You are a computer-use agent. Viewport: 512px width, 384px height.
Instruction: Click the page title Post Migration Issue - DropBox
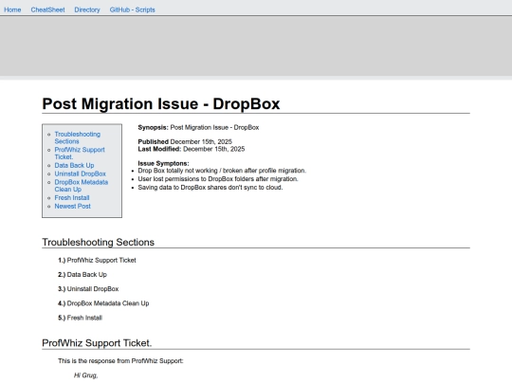[x=161, y=104]
